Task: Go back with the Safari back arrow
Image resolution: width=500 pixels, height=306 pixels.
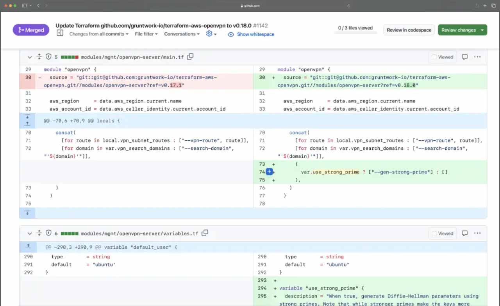Action: (x=38, y=5)
